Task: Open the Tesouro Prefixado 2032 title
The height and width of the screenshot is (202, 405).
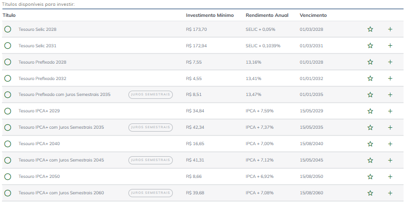Action: coord(42,79)
